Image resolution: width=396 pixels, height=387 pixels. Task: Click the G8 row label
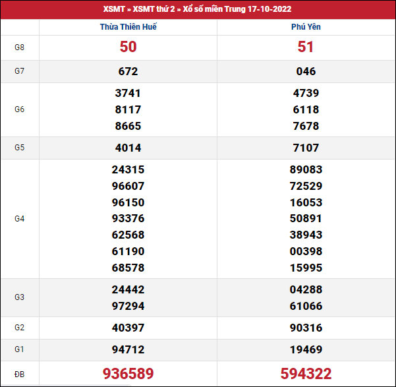pyautogui.click(x=20, y=47)
